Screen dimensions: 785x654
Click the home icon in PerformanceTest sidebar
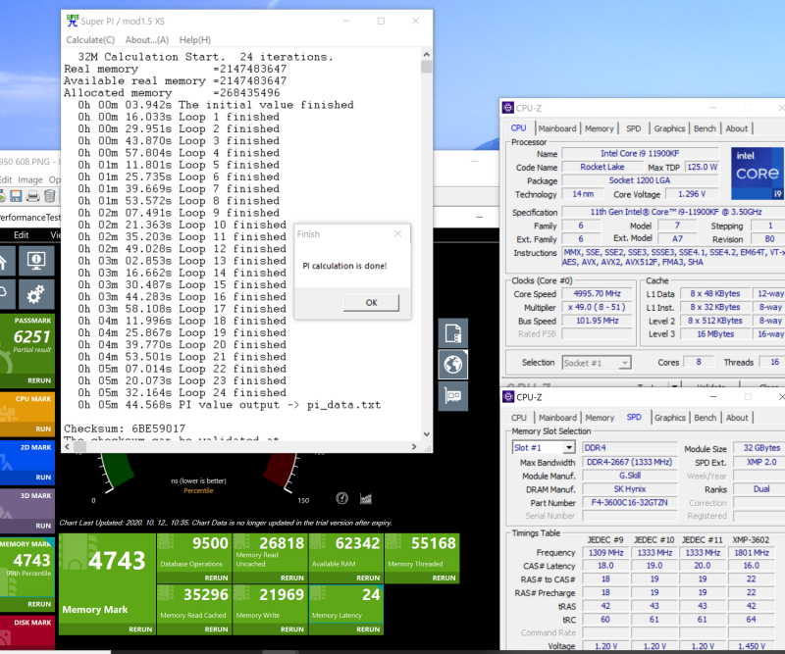pyautogui.click(x=5, y=260)
